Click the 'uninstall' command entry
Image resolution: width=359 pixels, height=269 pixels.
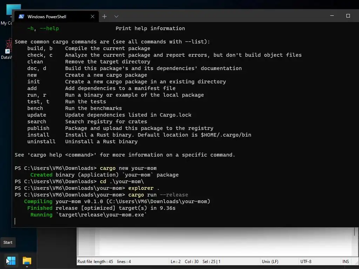[x=41, y=142]
